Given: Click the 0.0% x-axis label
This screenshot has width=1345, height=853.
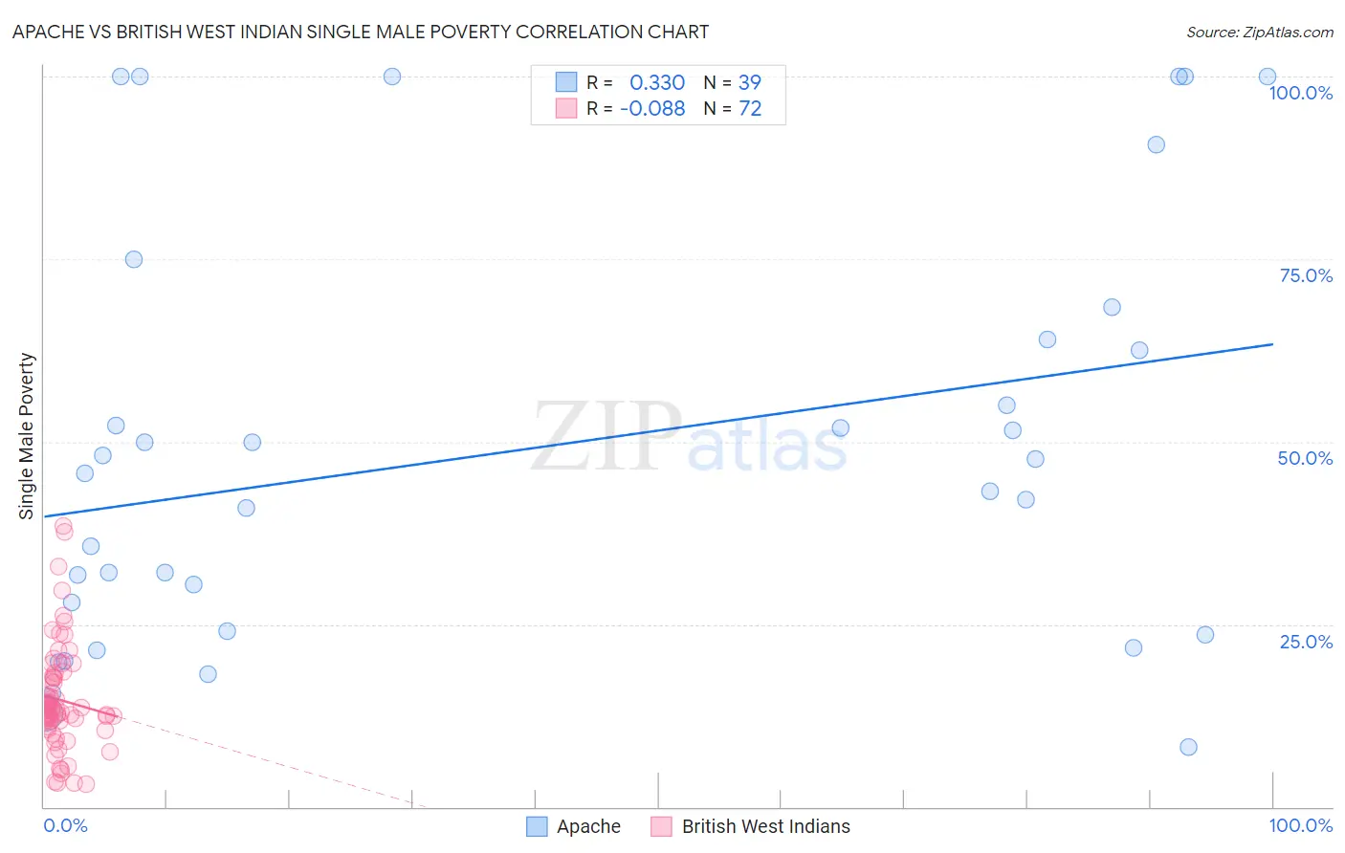Looking at the screenshot, I should [65, 825].
